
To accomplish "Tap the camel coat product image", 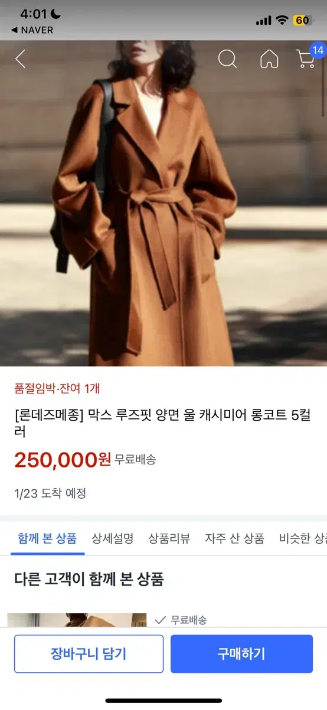I will tap(163, 203).
